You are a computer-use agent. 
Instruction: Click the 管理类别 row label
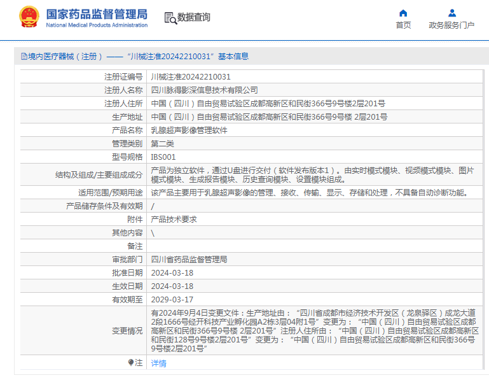pyautogui.click(x=127, y=144)
